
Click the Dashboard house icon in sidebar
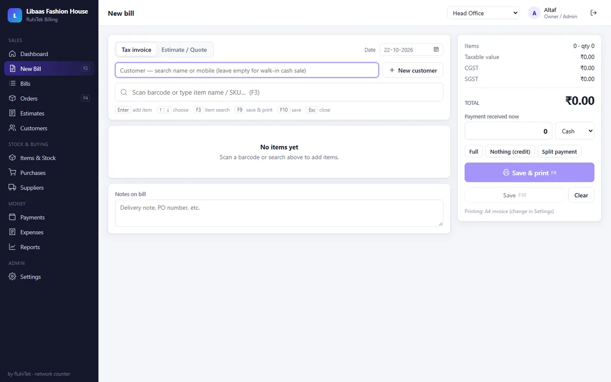click(x=12, y=54)
